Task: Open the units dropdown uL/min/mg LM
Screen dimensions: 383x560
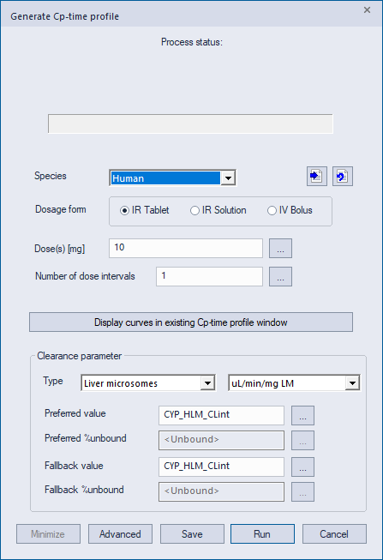Action: (x=294, y=383)
